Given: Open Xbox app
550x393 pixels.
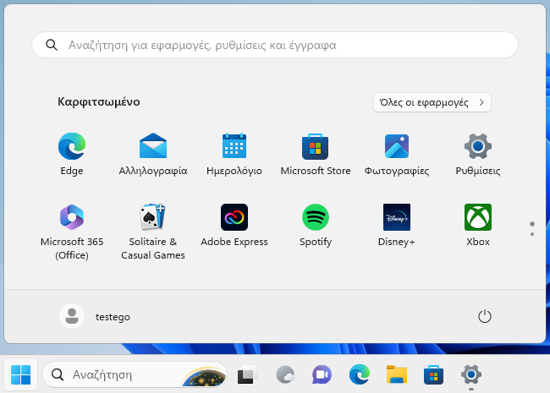Looking at the screenshot, I should point(478,226).
